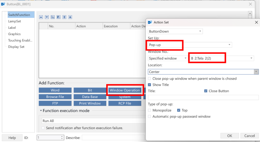Click the paste action icon
The height and width of the screenshot is (142, 260).
pos(58,17)
